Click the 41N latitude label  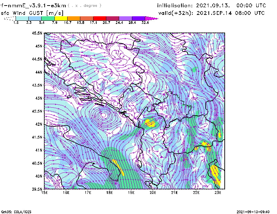coord(39,150)
